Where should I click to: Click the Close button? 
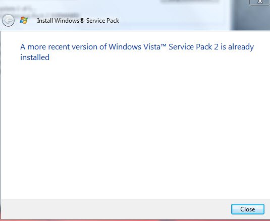[x=247, y=209]
